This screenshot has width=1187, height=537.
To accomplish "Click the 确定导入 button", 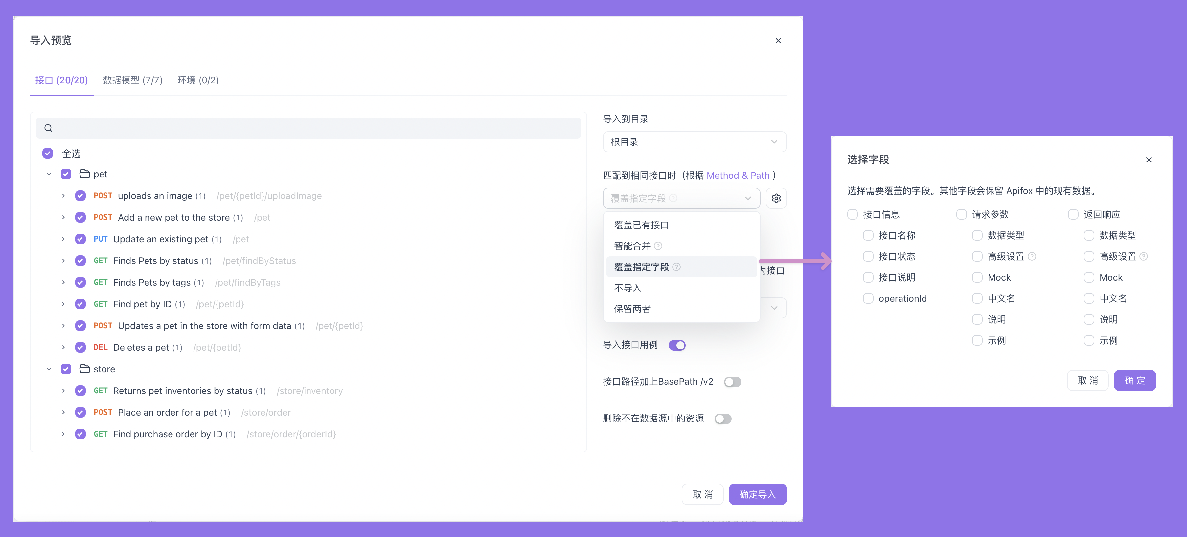I will (758, 494).
